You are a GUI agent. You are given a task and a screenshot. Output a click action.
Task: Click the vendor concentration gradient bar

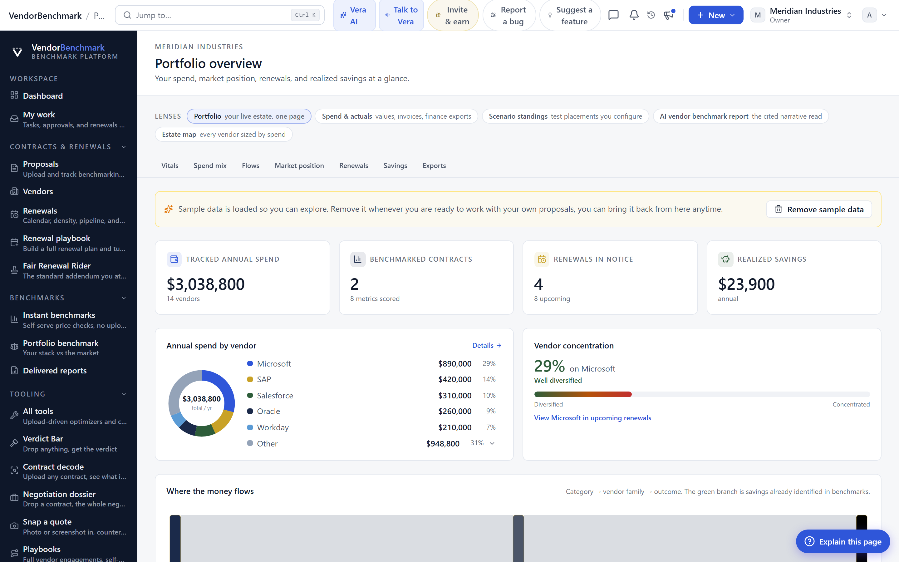702,394
